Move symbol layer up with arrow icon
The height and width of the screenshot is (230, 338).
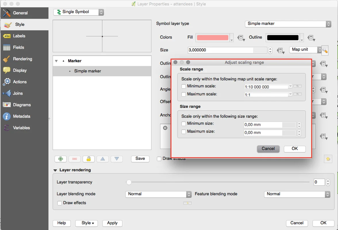click(103, 159)
